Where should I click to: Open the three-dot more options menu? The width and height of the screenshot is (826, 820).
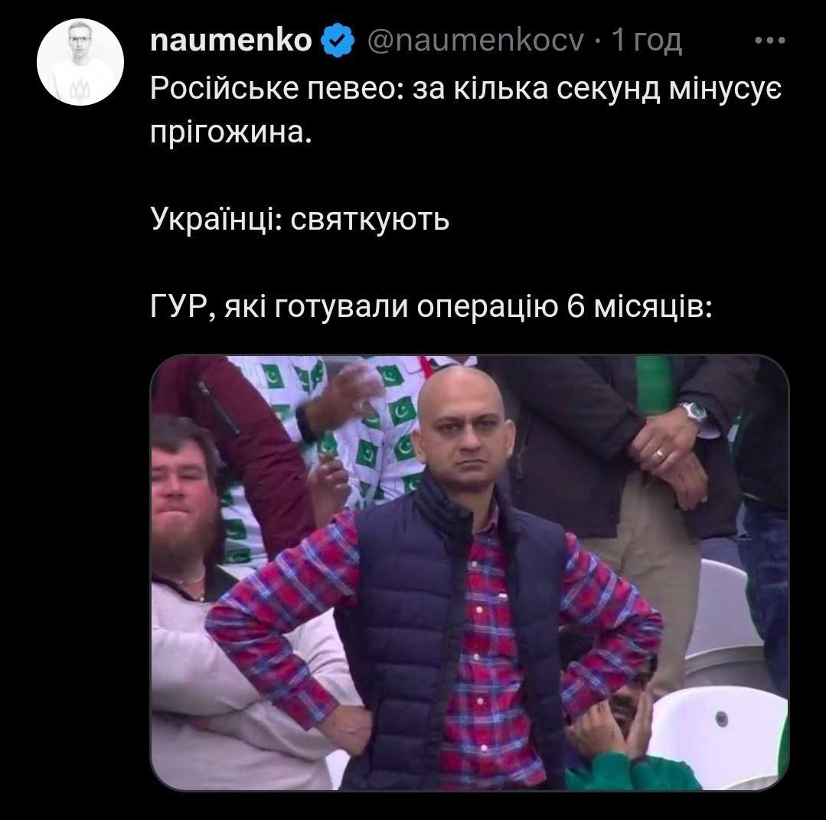[770, 40]
